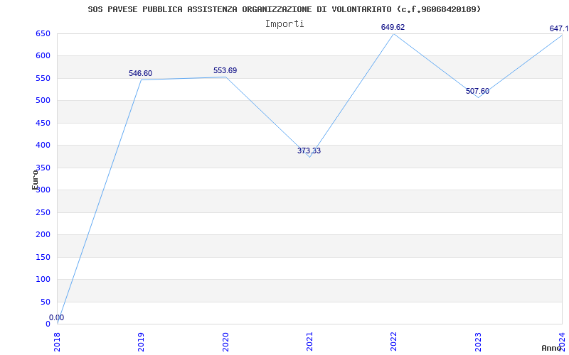The width and height of the screenshot is (569, 355).
Task: Select the 650 y-axis tick label
Action: (43, 33)
